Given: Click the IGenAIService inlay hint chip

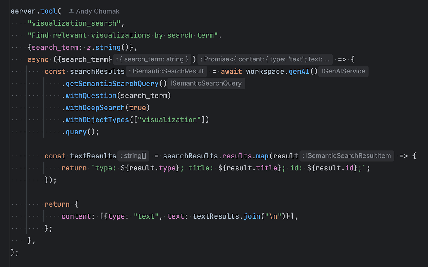Looking at the screenshot, I should pyautogui.click(x=343, y=71).
